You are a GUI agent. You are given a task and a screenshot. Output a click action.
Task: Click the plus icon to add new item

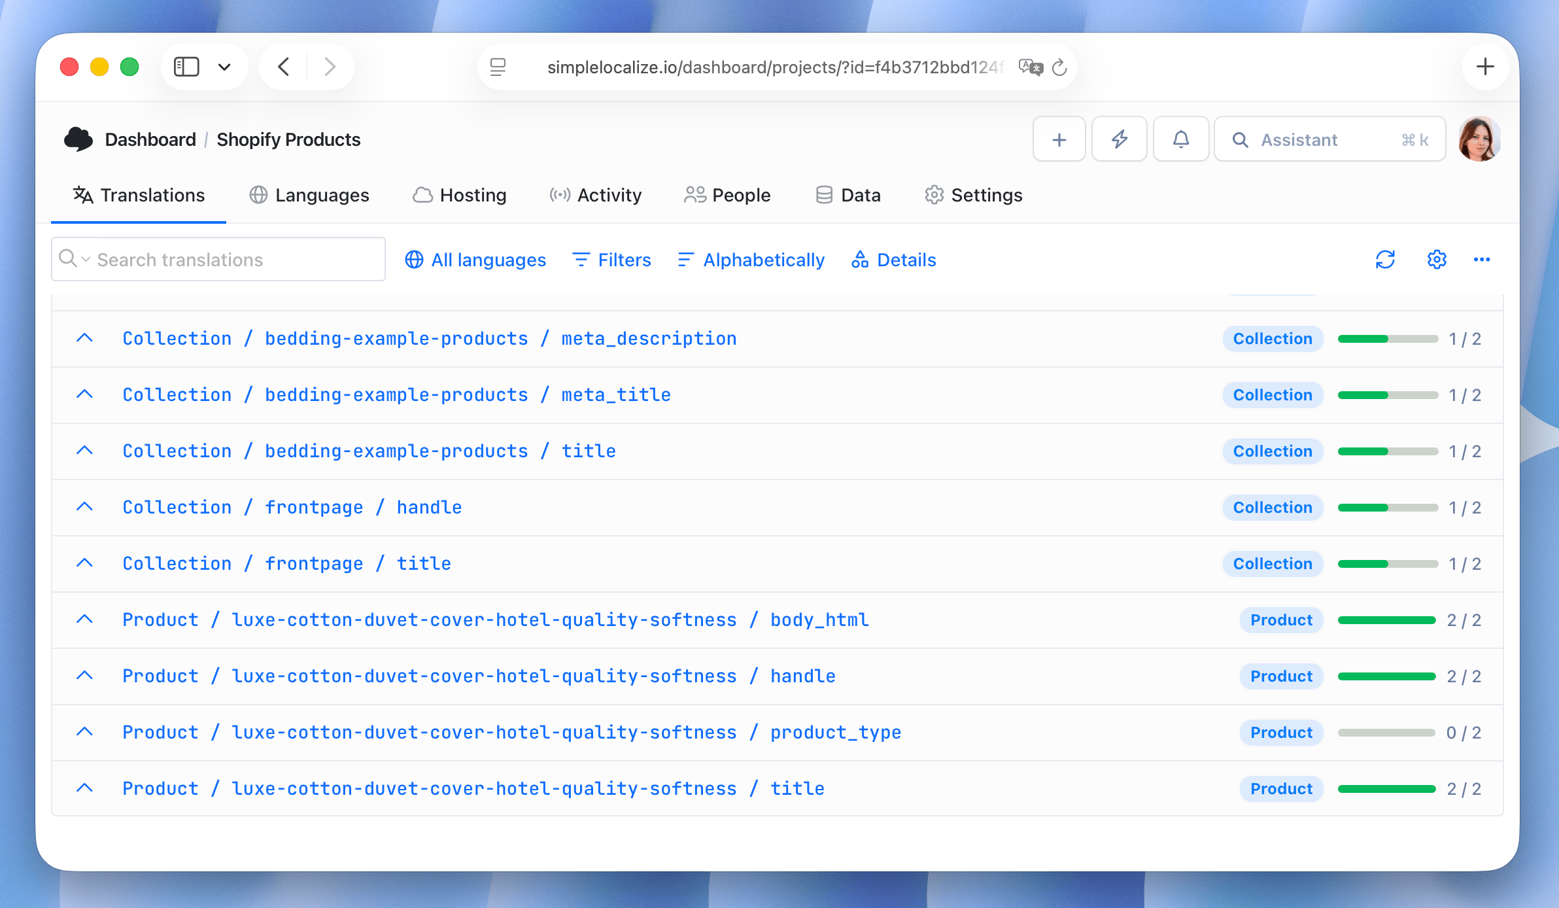point(1059,139)
